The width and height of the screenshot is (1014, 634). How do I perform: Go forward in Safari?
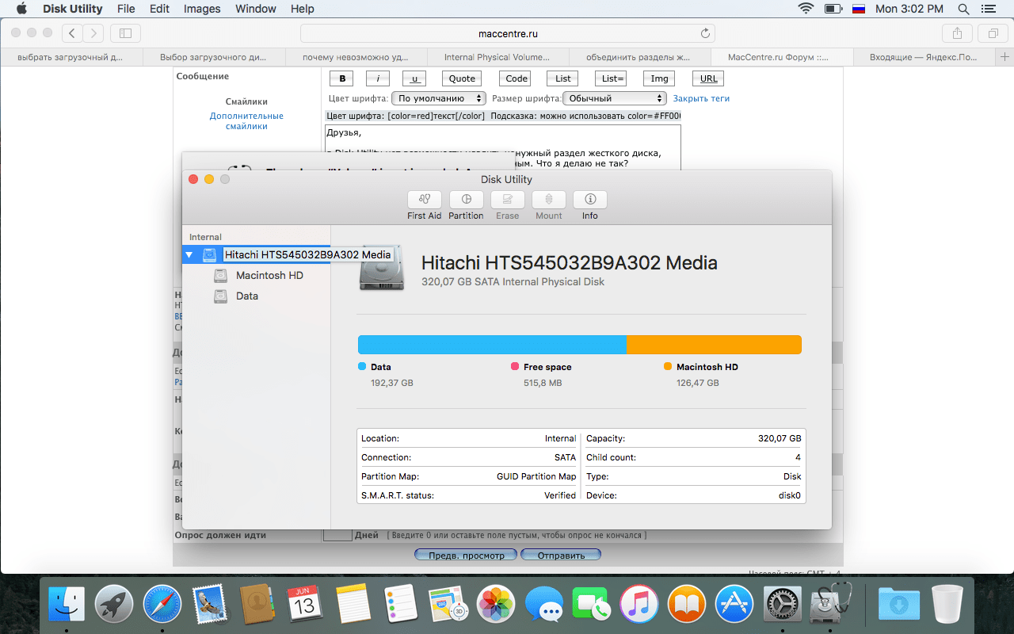[x=93, y=32]
